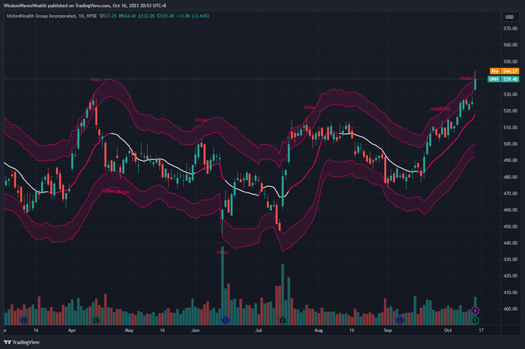Click the May time axis label
Screen dimensions: 525x349
129,330
